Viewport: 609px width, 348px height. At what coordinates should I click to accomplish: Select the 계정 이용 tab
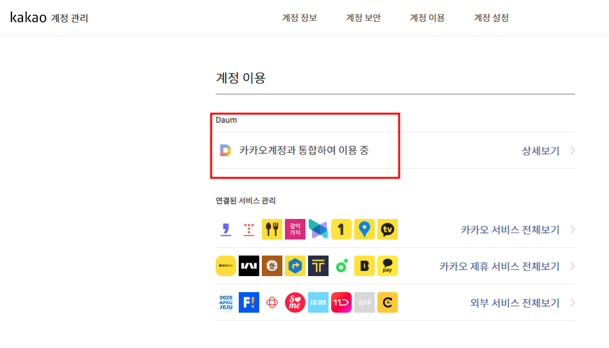[427, 18]
